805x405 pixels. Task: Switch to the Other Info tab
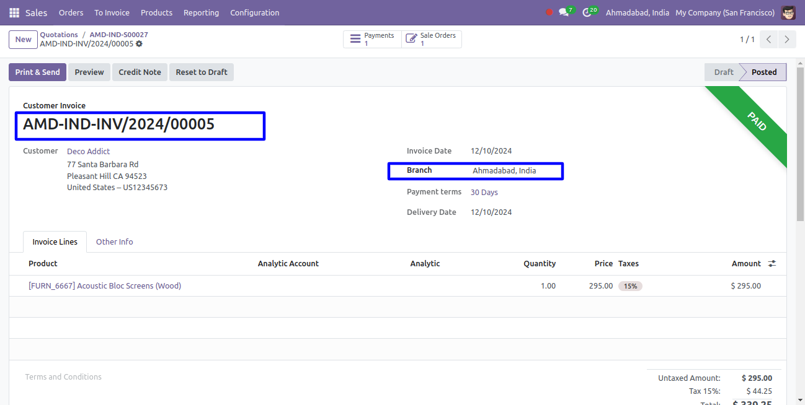point(114,242)
